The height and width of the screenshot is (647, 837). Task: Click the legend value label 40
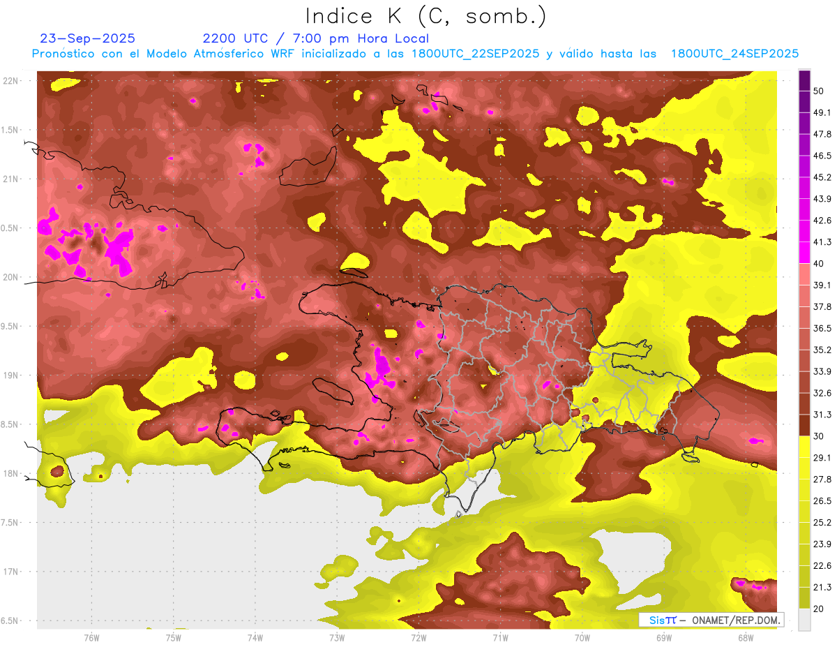[x=818, y=263]
